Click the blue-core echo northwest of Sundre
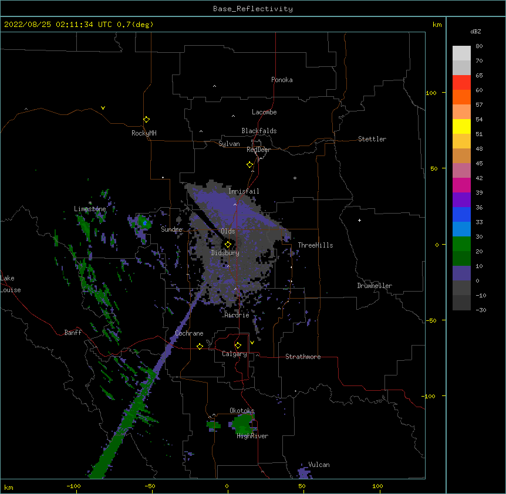Viewport: 506px width, 494px height. click(145, 223)
